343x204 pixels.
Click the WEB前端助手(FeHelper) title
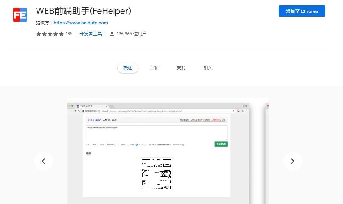(84, 11)
